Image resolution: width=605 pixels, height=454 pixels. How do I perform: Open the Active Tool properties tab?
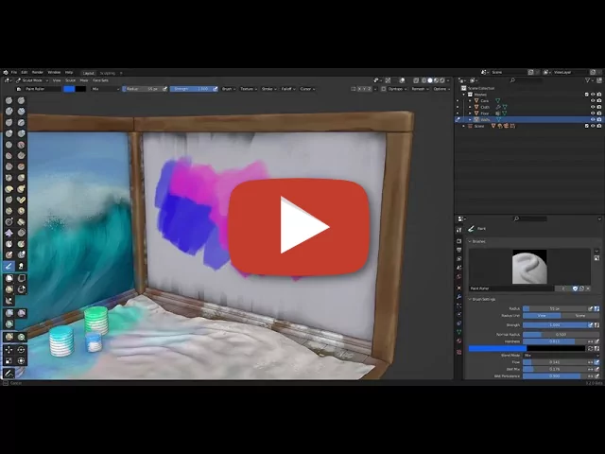(458, 230)
